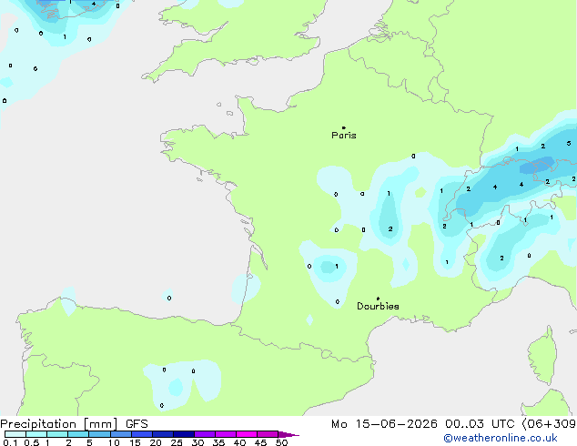Click the Dourbies location label
577x446 pixels.
[378, 306]
